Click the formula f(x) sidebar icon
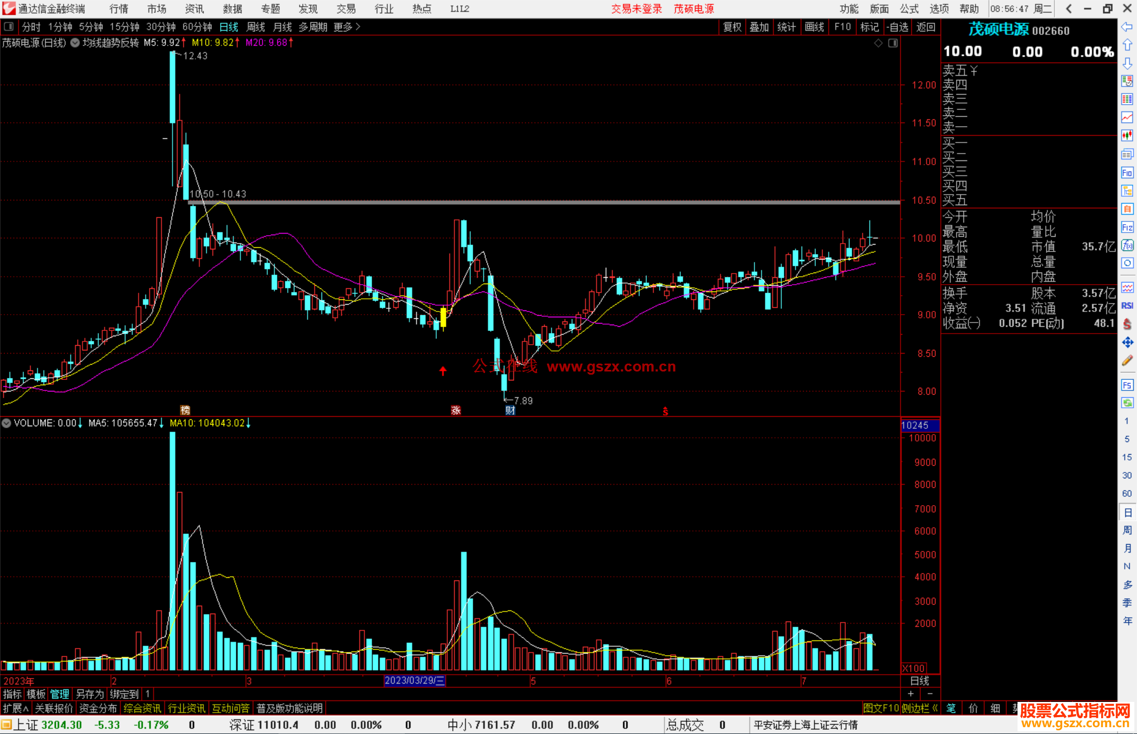 pos(1127,245)
